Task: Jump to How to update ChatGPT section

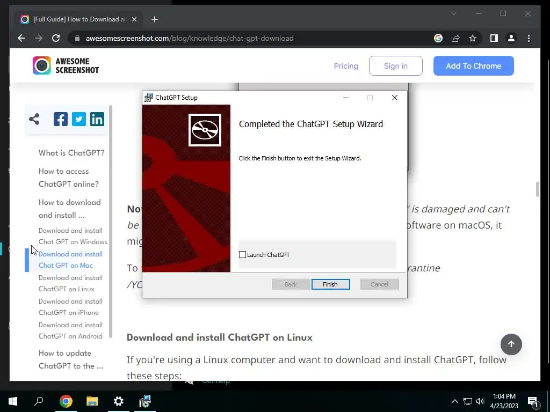Action: coord(71,359)
